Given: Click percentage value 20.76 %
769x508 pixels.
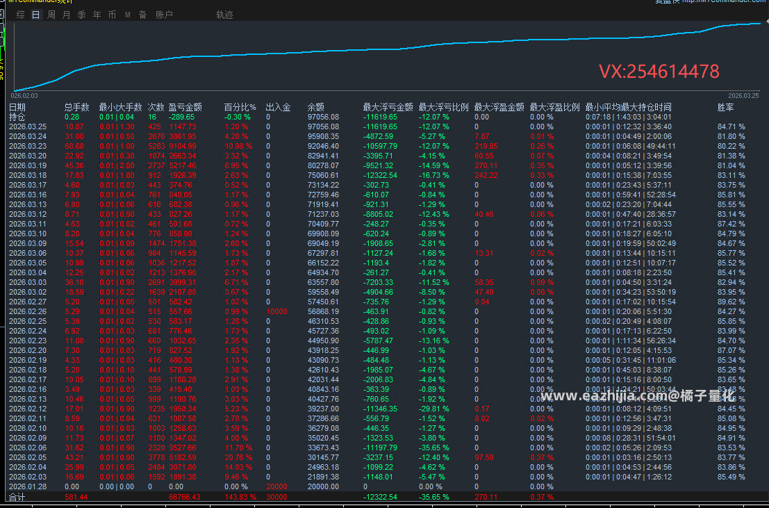Looking at the screenshot, I should pyautogui.click(x=238, y=457).
